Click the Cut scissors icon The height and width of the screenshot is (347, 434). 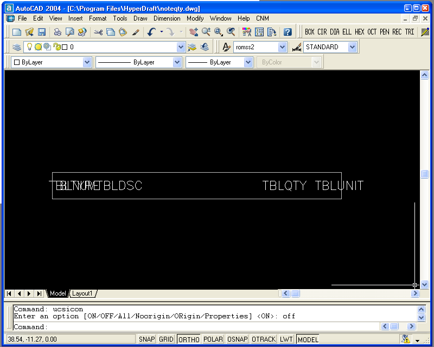coord(98,32)
